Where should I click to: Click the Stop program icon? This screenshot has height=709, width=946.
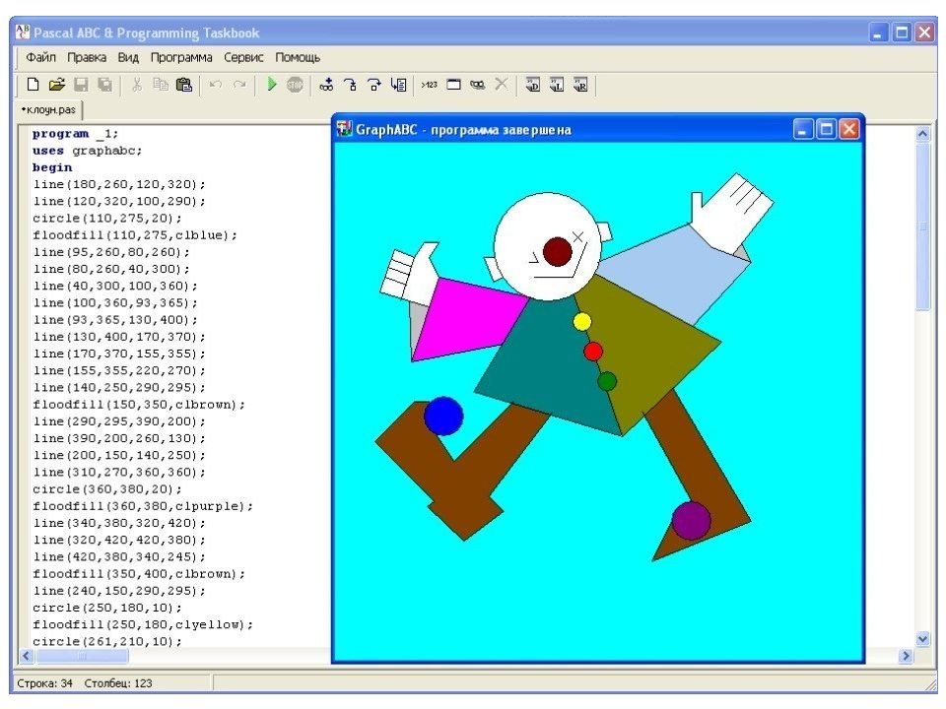pos(295,85)
